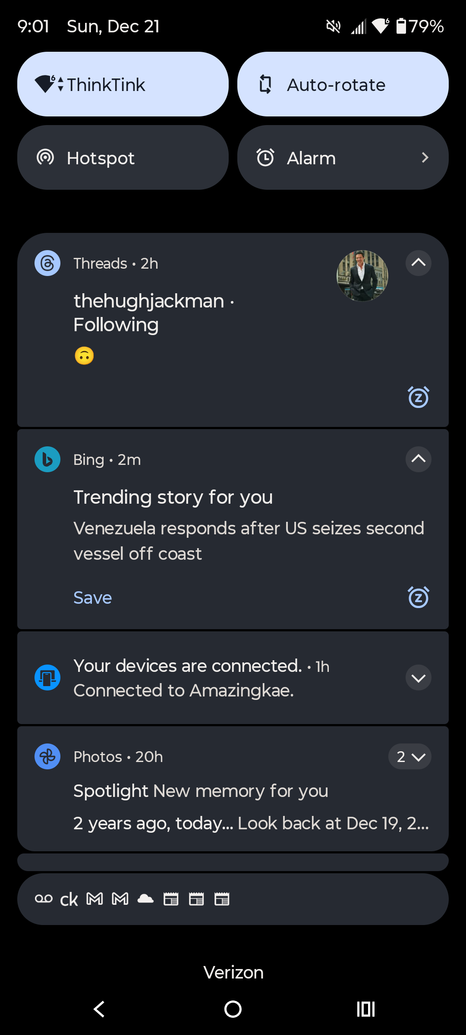Turn on the Hotspot tile
Viewport: 466px width, 1035px height.
[123, 157]
